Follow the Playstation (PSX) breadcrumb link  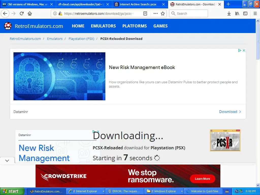81,39
